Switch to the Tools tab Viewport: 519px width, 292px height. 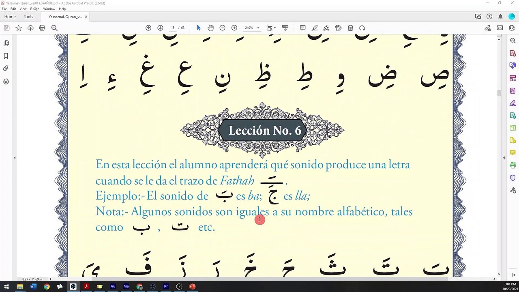28,17
